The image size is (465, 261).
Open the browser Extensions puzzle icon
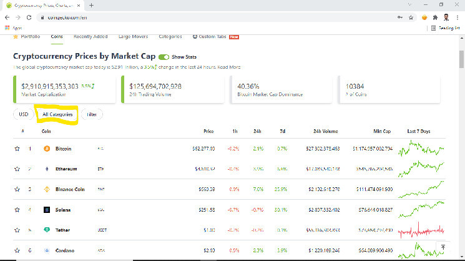coord(437,17)
